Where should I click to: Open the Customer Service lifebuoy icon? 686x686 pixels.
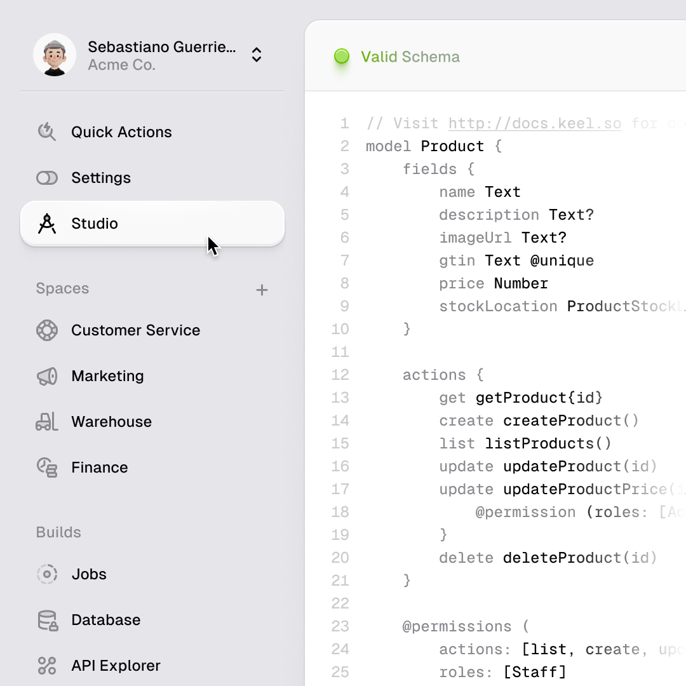click(47, 330)
